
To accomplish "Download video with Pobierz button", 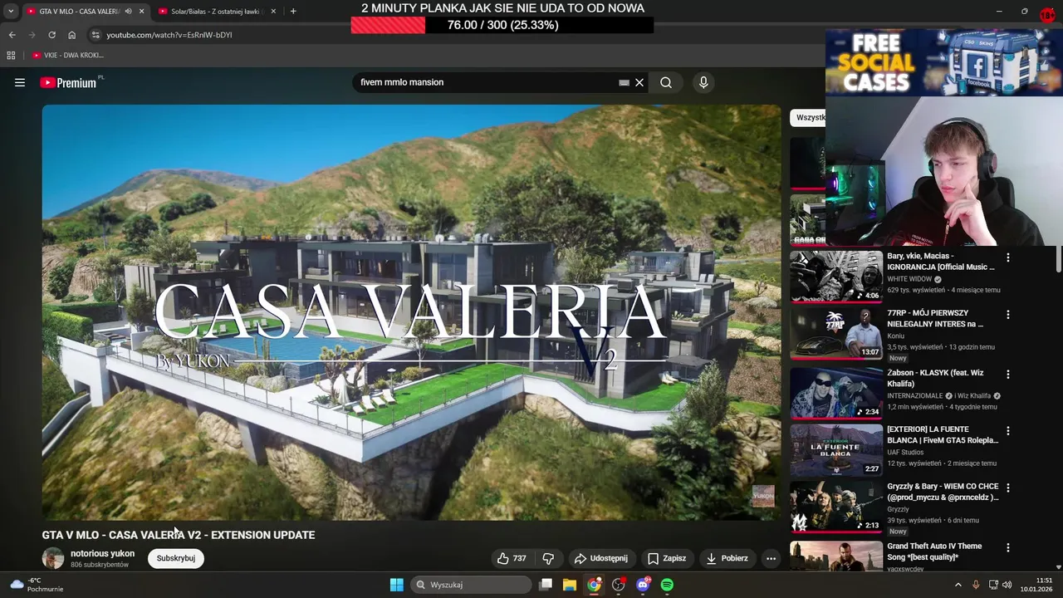I will [727, 558].
